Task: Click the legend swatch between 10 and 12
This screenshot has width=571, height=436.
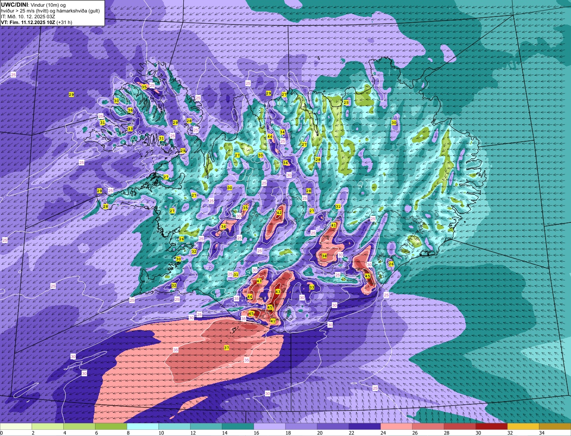Action: (174, 426)
